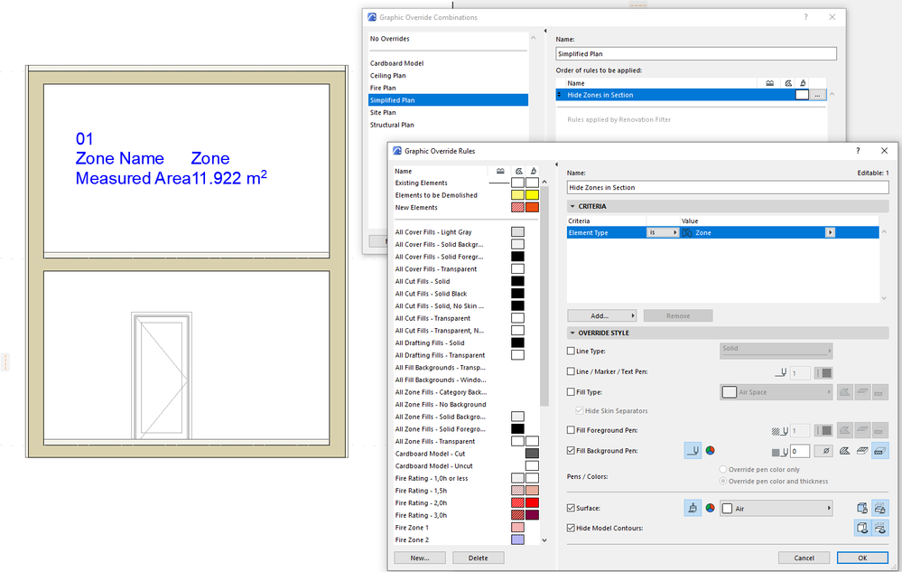Enable Fill Foreground Pen checkbox
Screen dimensions: 902x572
[571, 430]
